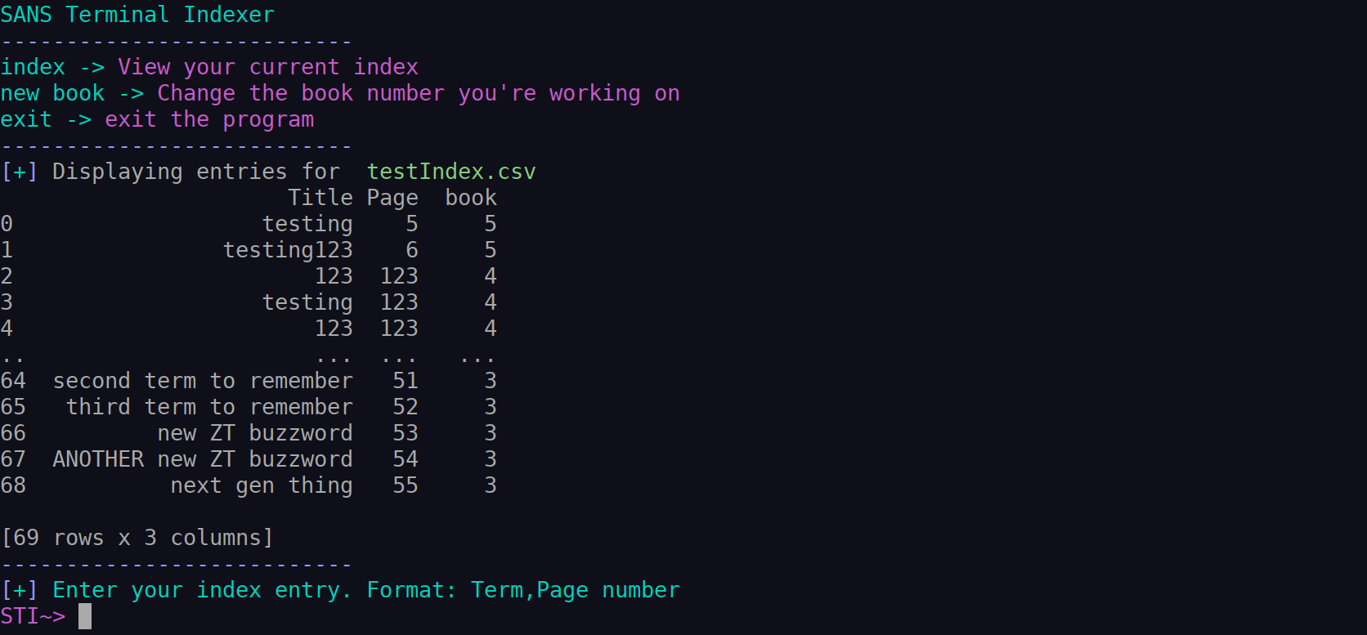Click row index 64

[x=13, y=381]
